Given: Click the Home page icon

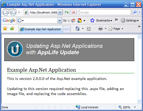Looking at the screenshot, I should 78,29.
